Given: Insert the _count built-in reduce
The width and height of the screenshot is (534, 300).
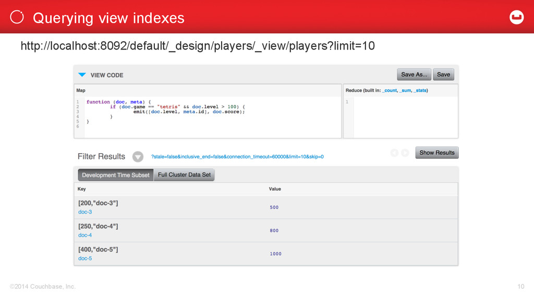Looking at the screenshot, I should coord(390,91).
